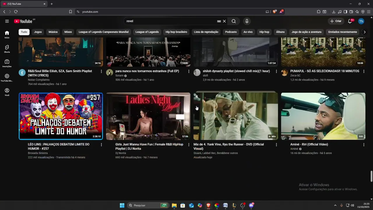Open options for LÉO LINS video
This screenshot has height=210, width=373.
[x=101, y=145]
